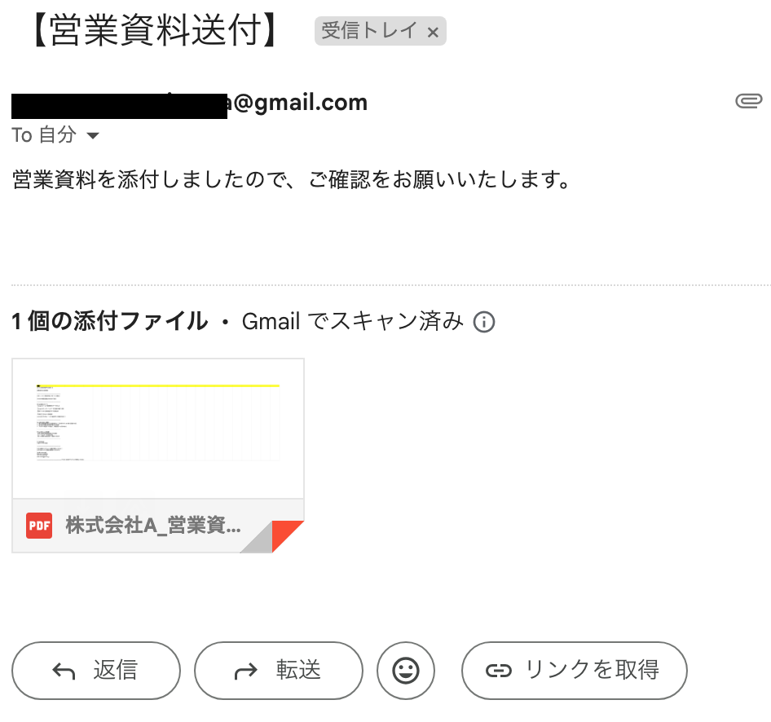Click the 受信トレイ label chip
This screenshot has width=771, height=722.
click(370, 32)
